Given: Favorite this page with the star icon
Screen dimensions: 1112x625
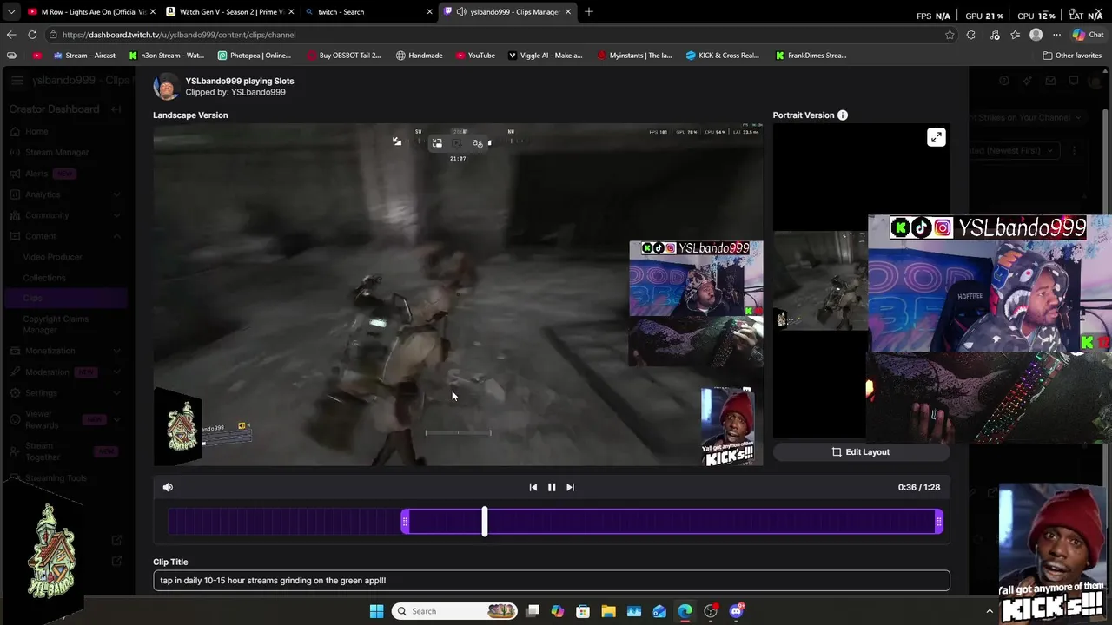Looking at the screenshot, I should [x=950, y=35].
